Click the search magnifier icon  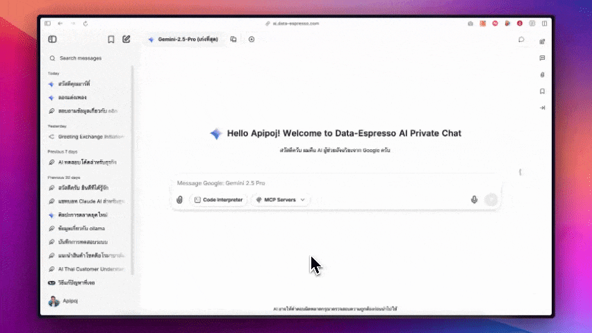pyautogui.click(x=52, y=58)
